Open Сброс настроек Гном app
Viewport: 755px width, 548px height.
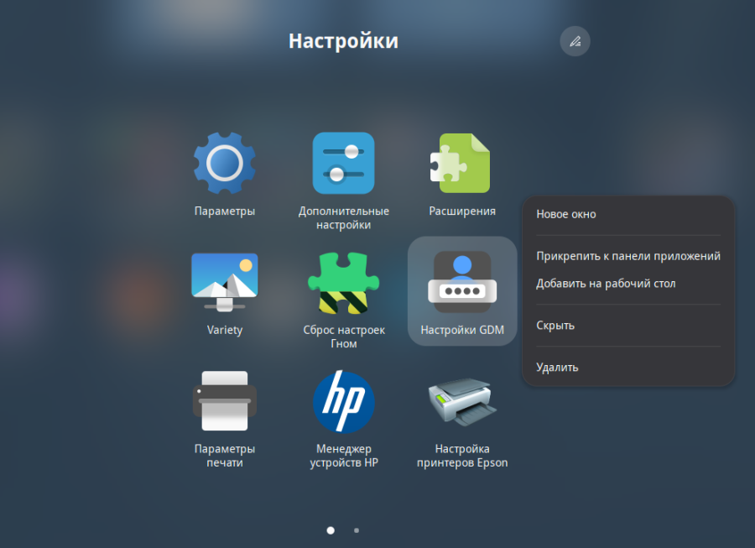click(x=343, y=283)
